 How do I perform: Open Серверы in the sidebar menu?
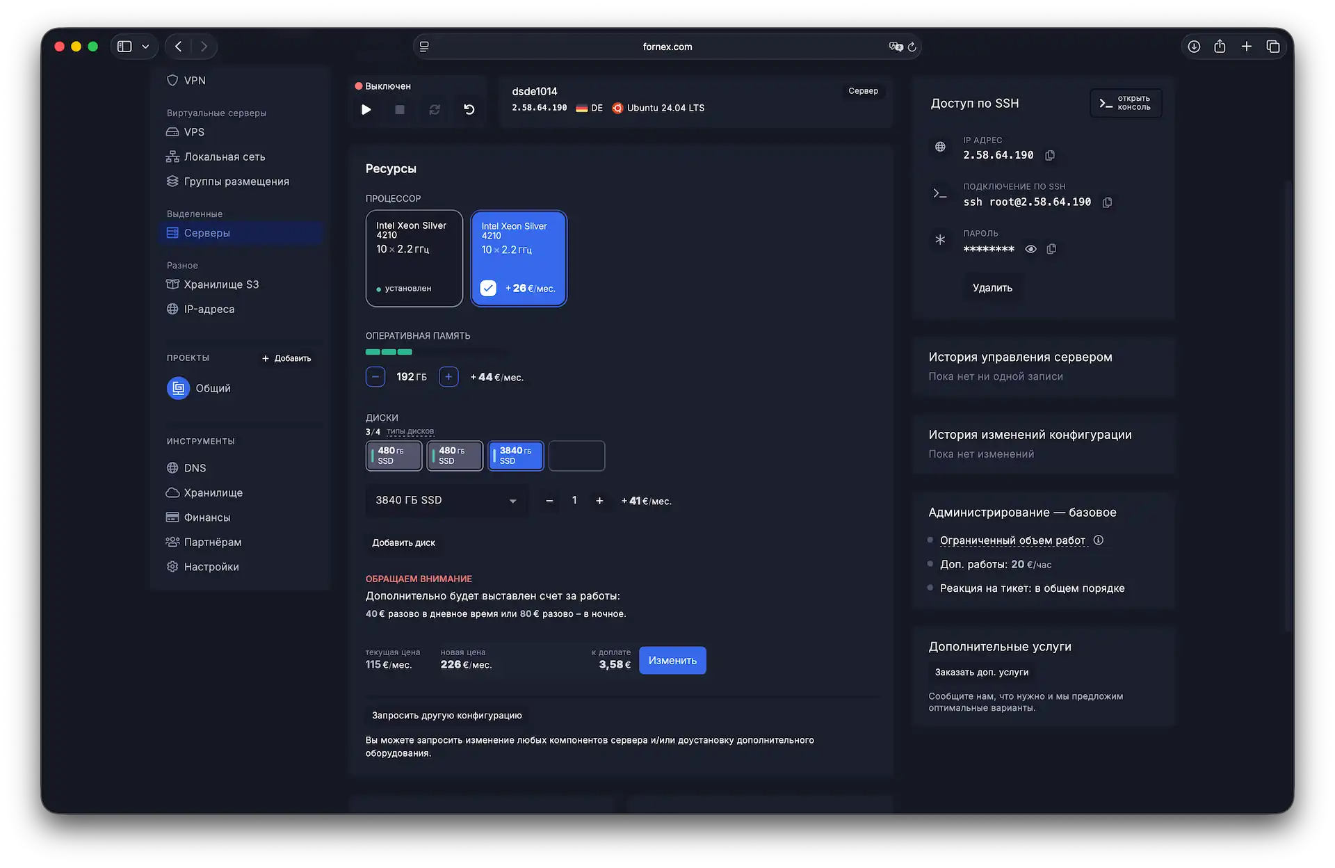pos(207,233)
